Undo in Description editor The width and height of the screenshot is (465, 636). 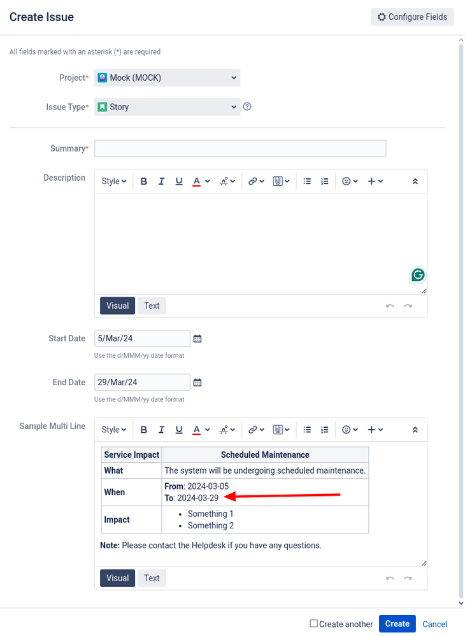click(x=390, y=306)
